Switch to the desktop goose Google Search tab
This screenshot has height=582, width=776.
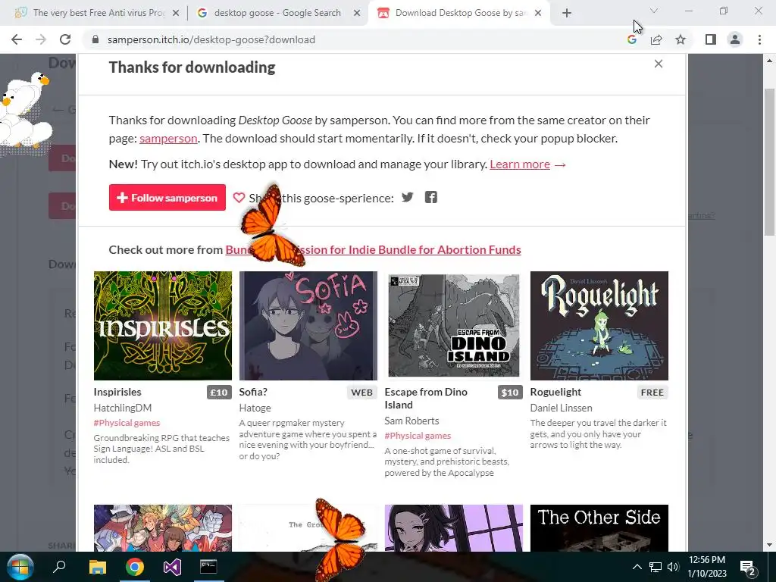pos(277,13)
